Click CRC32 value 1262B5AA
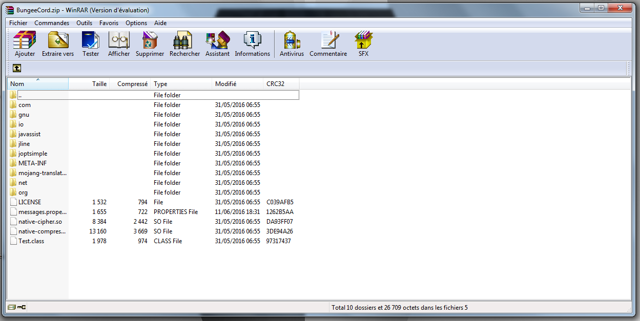Image resolution: width=640 pixels, height=321 pixels. pyautogui.click(x=280, y=211)
